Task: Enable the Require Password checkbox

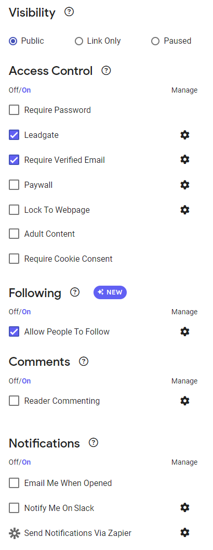Action: 14,110
